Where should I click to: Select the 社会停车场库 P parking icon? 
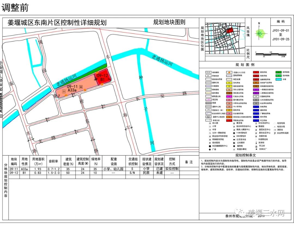[275, 133]
